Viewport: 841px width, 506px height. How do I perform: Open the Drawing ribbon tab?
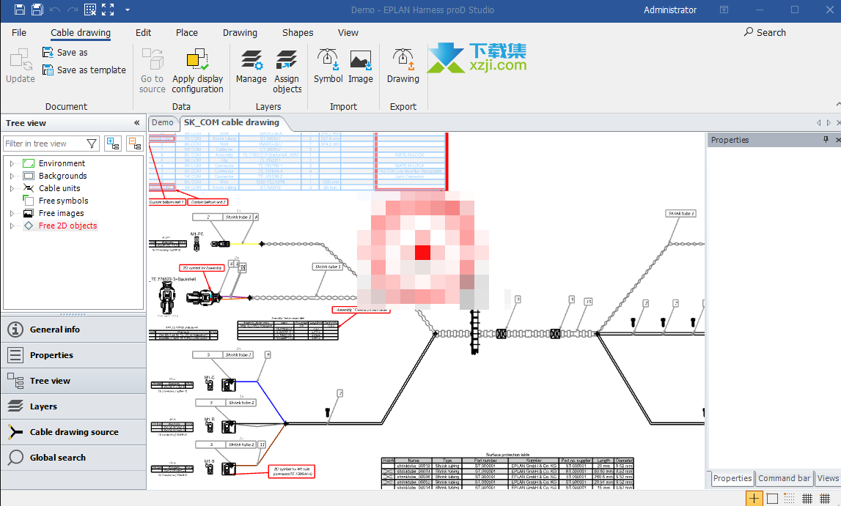(x=240, y=33)
